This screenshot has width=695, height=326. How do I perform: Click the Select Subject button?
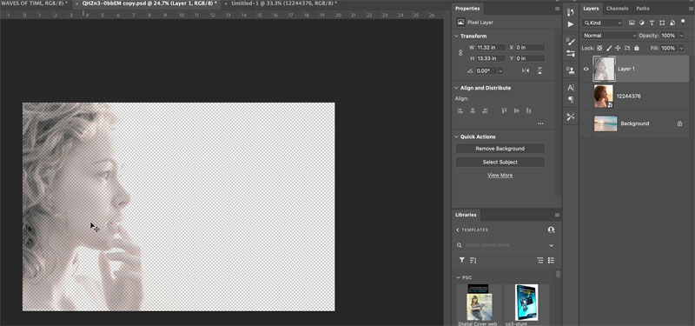(500, 162)
